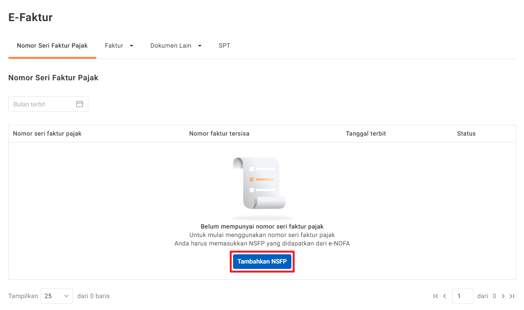524x310 pixels.
Task: Select the Dokumen Lain tab label
Action: click(171, 46)
